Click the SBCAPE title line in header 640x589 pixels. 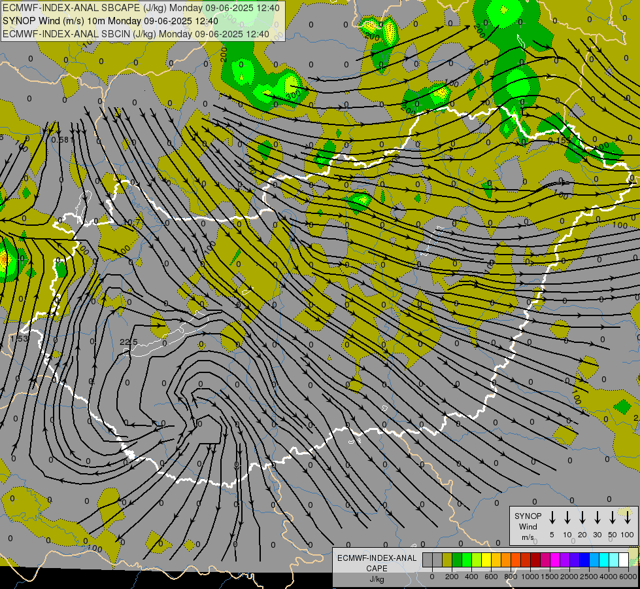click(141, 8)
